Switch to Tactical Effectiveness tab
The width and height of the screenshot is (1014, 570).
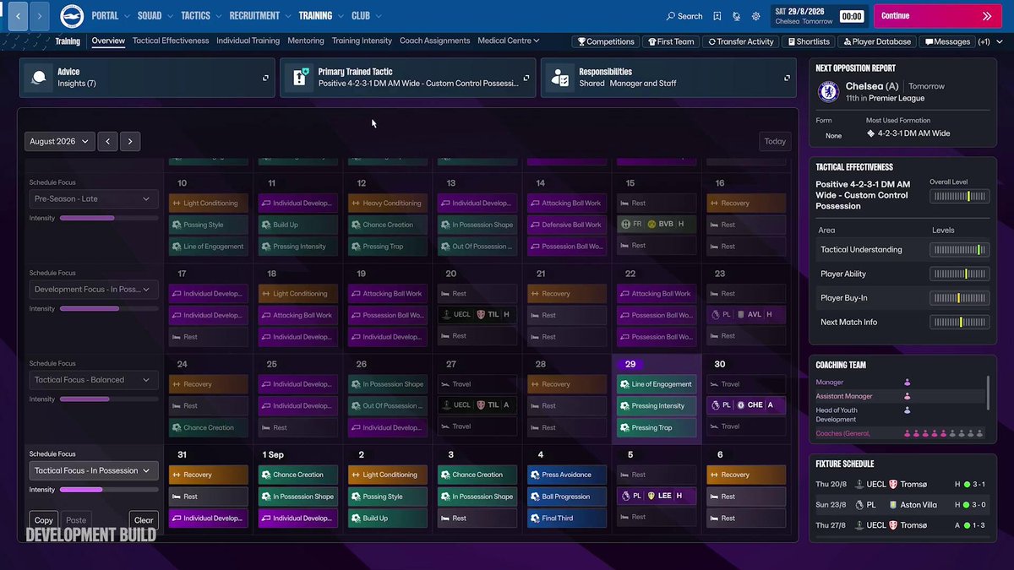tap(171, 41)
